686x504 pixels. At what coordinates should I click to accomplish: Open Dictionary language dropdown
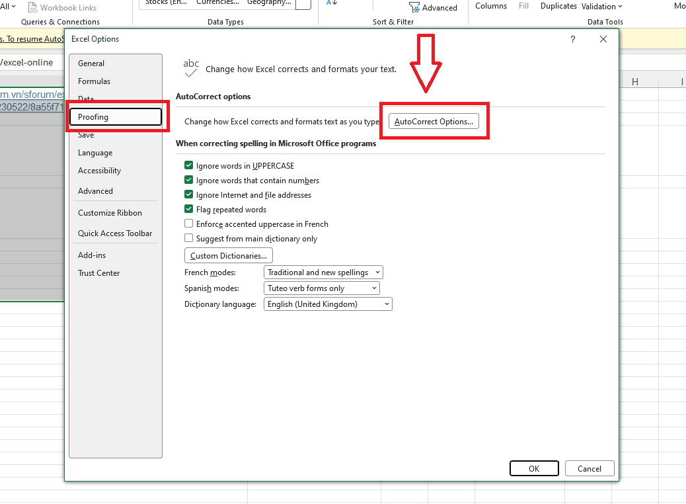tap(328, 304)
